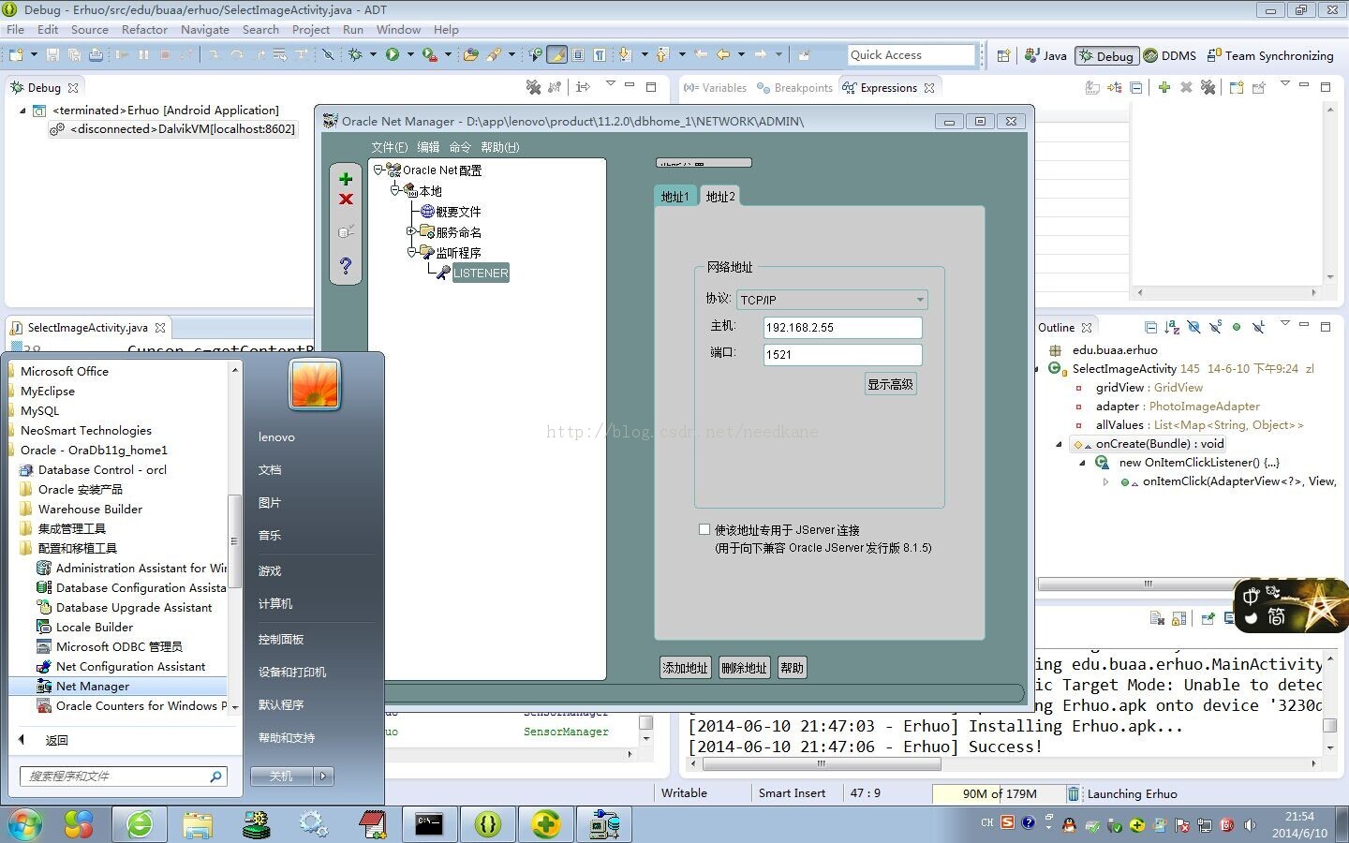The image size is (1349, 843).
Task: Click green plus add icon in Net Manager
Action: click(346, 179)
